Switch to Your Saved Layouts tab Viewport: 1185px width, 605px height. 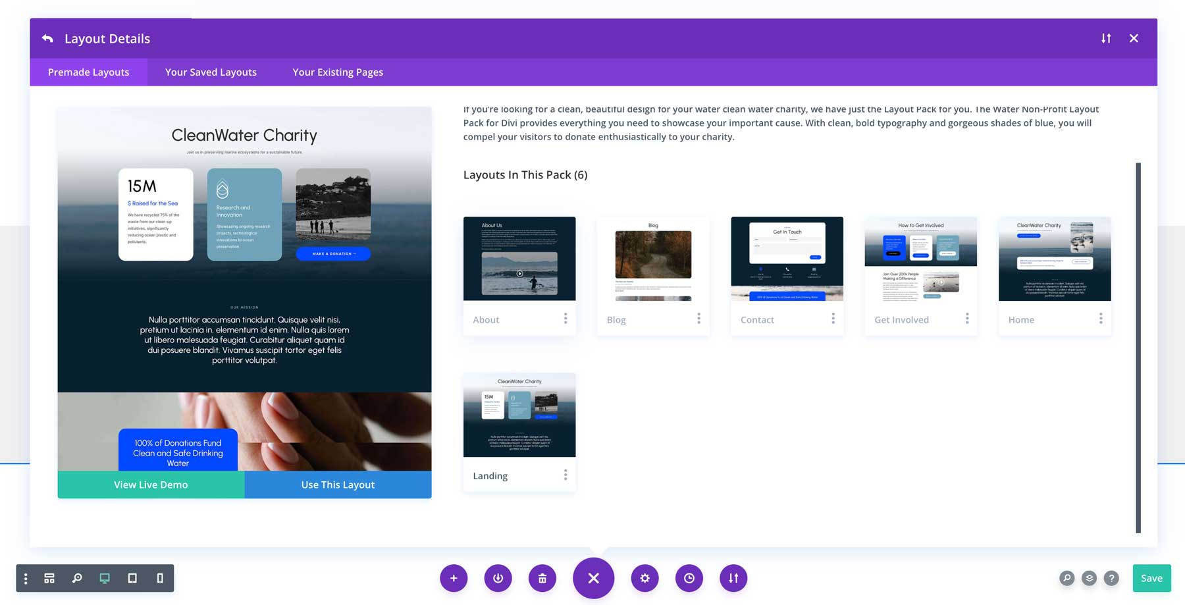click(x=211, y=72)
